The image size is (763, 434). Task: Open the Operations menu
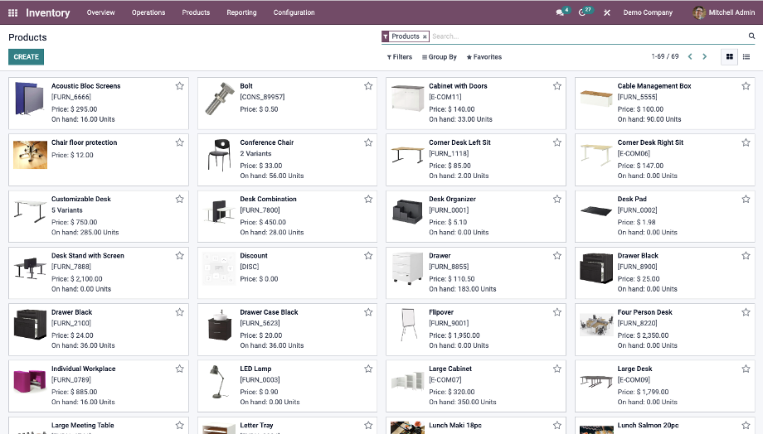click(x=148, y=12)
